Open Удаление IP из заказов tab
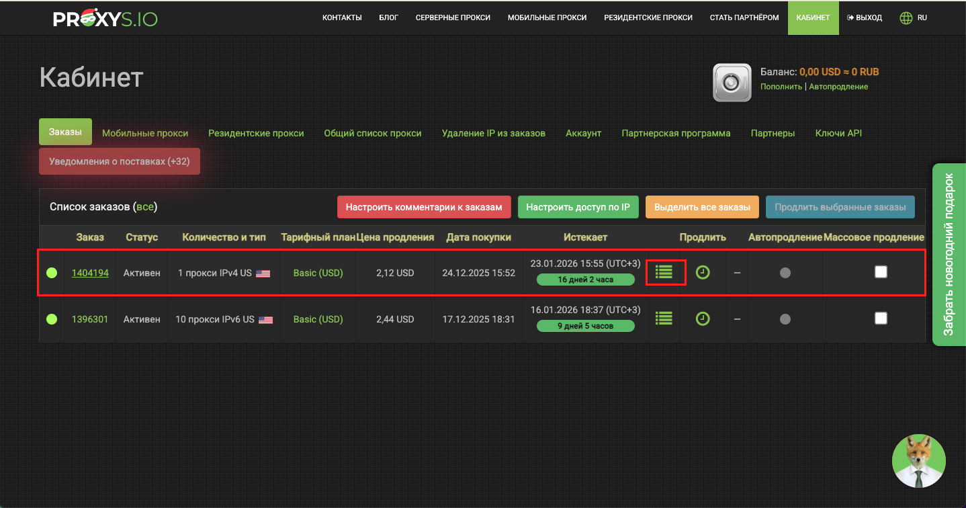This screenshot has height=508, width=966. coord(494,133)
